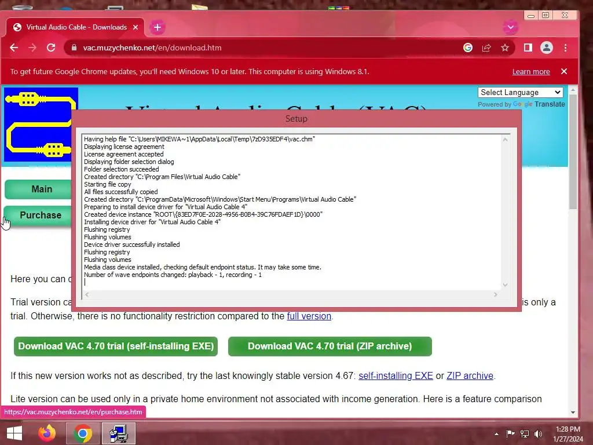Open the Purchase navigation button
The width and height of the screenshot is (593, 445).
point(38,216)
